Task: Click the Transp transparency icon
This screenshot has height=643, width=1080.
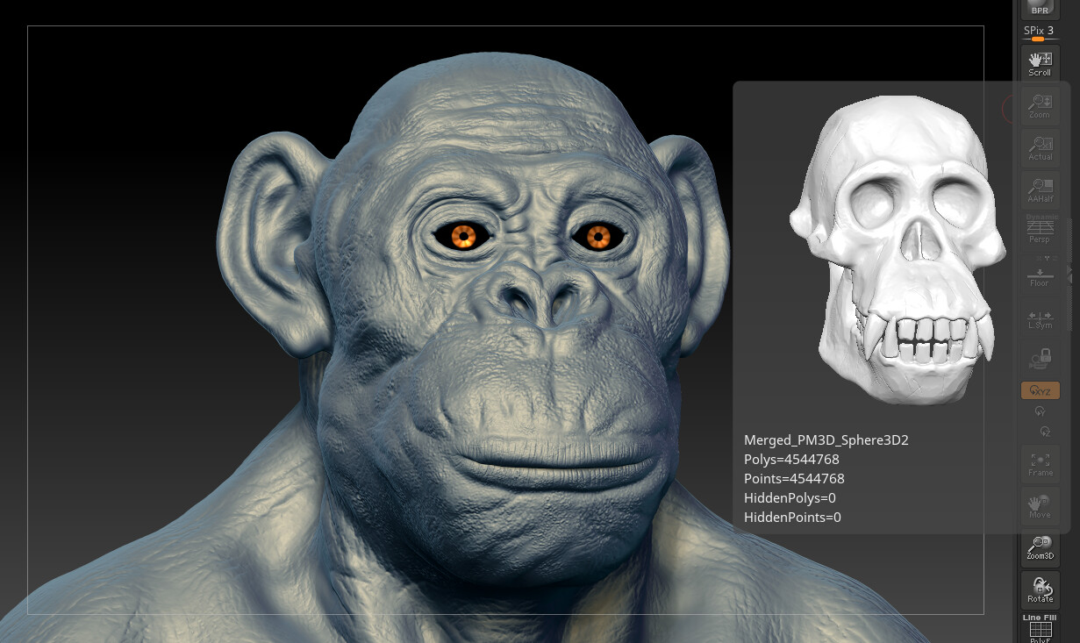Action: pos(1040,358)
